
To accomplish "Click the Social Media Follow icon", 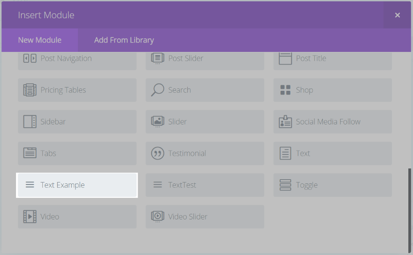I will click(285, 122).
